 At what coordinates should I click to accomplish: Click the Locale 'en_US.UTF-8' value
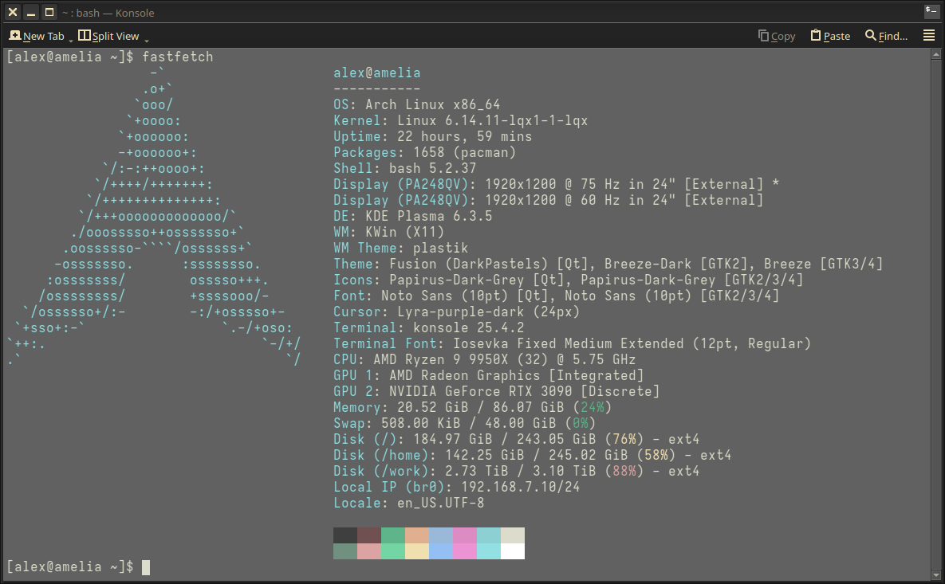pyautogui.click(x=440, y=504)
